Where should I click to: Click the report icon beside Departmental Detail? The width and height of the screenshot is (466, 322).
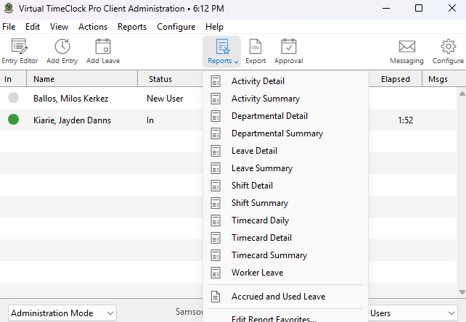[x=216, y=116]
